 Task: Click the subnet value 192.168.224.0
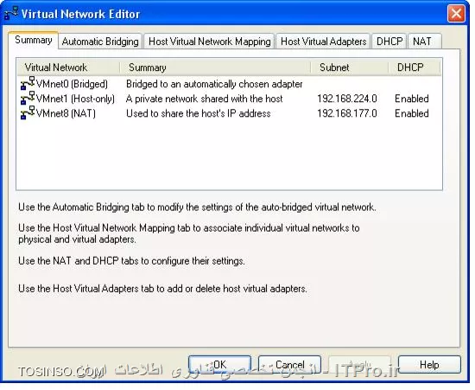click(x=347, y=99)
